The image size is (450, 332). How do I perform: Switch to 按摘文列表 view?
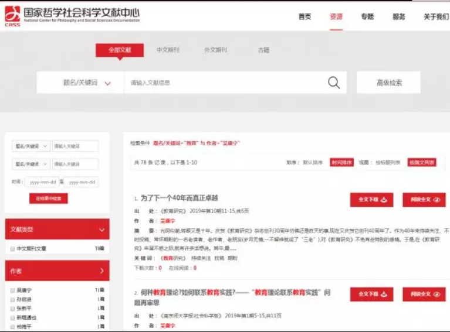(x=422, y=162)
